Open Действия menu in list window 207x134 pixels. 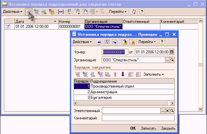13,12
